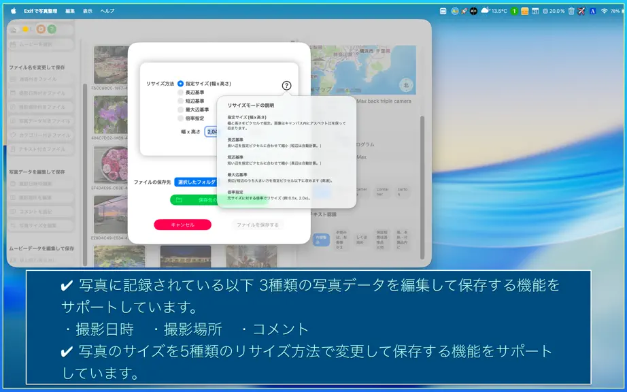The height and width of the screenshot is (392, 627).
Task: Click the window-shaped menu bar icon
Action: coord(443,11)
